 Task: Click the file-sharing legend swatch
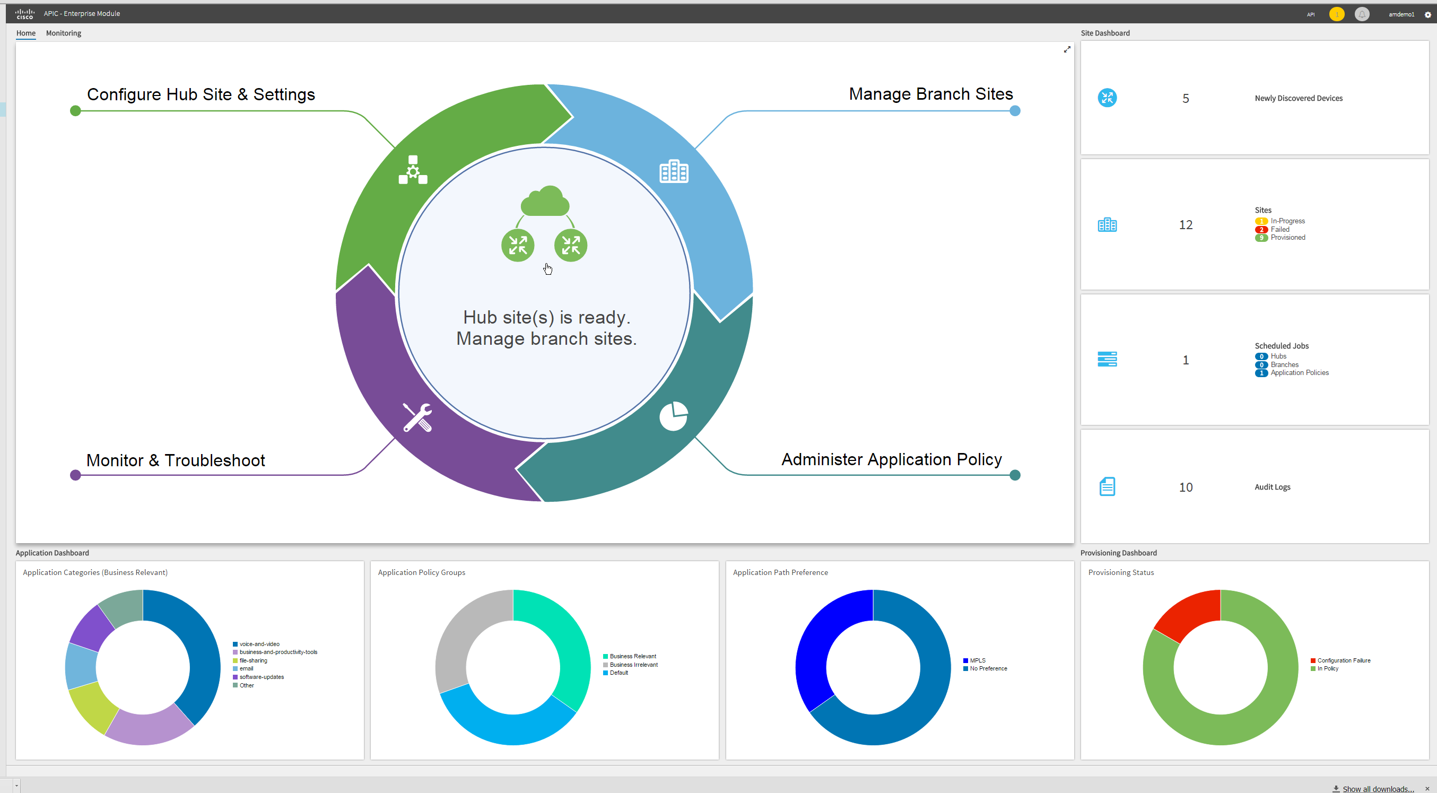click(235, 661)
